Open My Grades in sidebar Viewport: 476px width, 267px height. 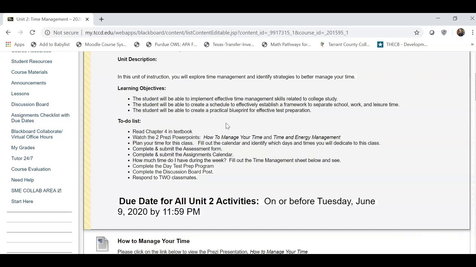tap(23, 148)
